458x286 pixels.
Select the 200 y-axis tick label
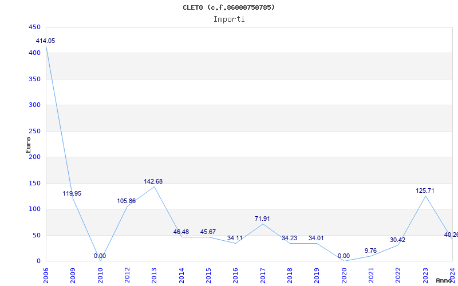[x=34, y=157]
